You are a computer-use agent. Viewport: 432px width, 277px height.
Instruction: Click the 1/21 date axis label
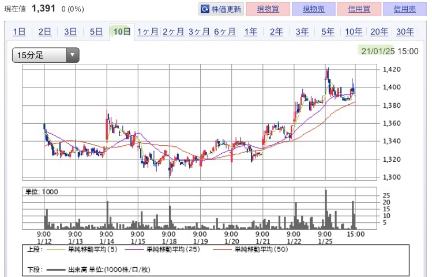point(263,241)
